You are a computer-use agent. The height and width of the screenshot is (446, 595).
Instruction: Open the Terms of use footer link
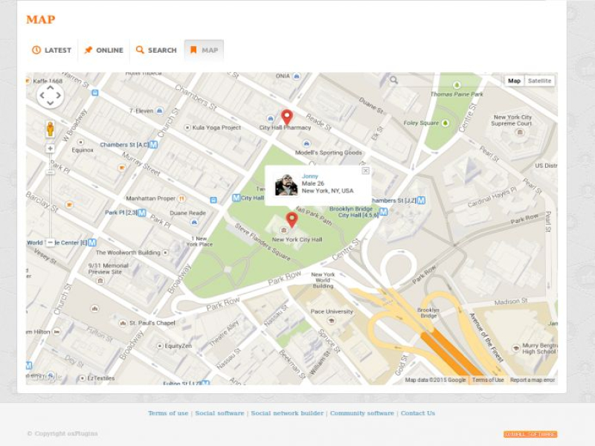click(x=168, y=413)
